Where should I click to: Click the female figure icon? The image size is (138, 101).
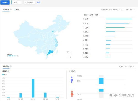(x=72, y=94)
